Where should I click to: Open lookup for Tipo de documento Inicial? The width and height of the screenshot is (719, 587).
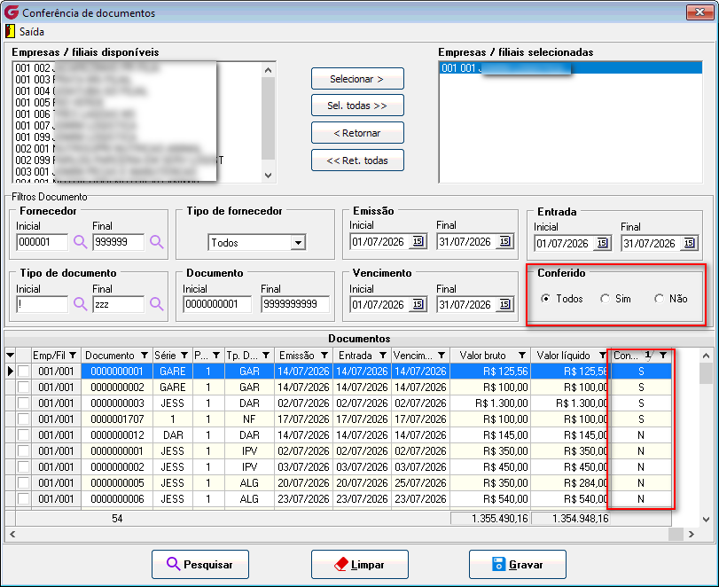coord(81,304)
